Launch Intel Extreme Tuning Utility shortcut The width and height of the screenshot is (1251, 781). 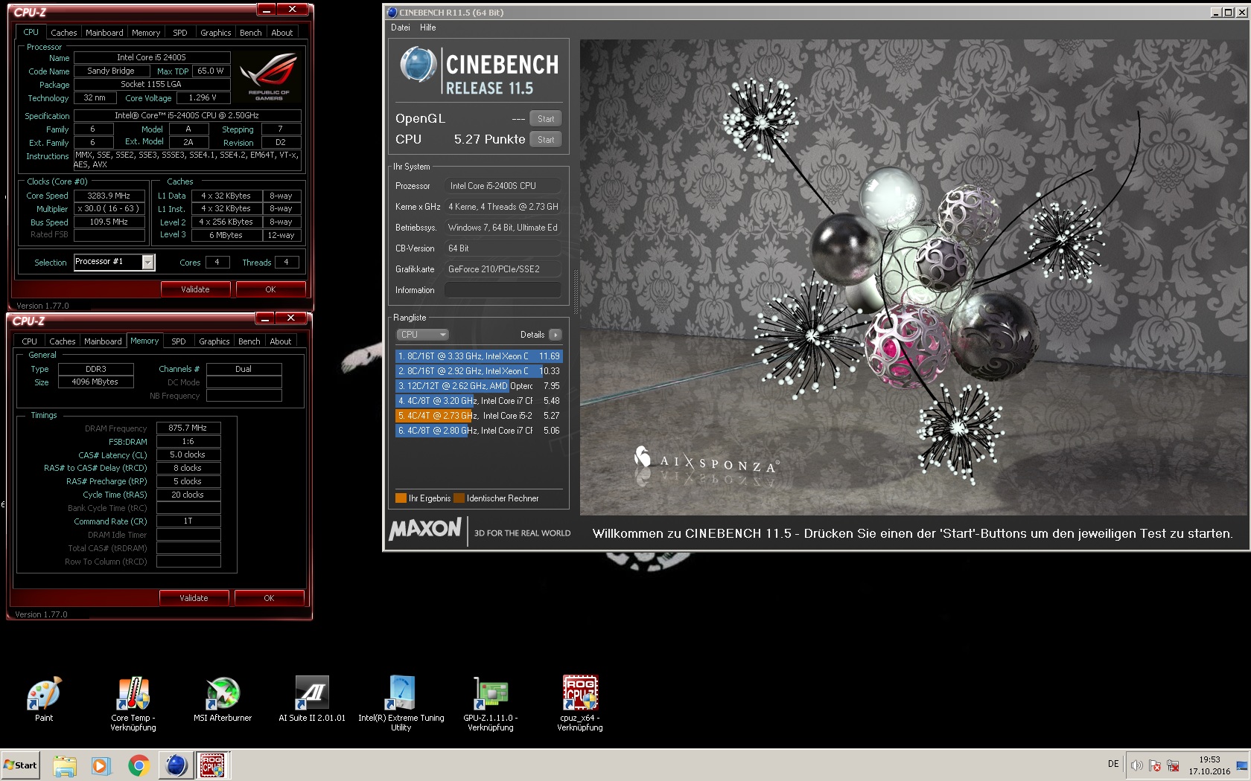401,704
